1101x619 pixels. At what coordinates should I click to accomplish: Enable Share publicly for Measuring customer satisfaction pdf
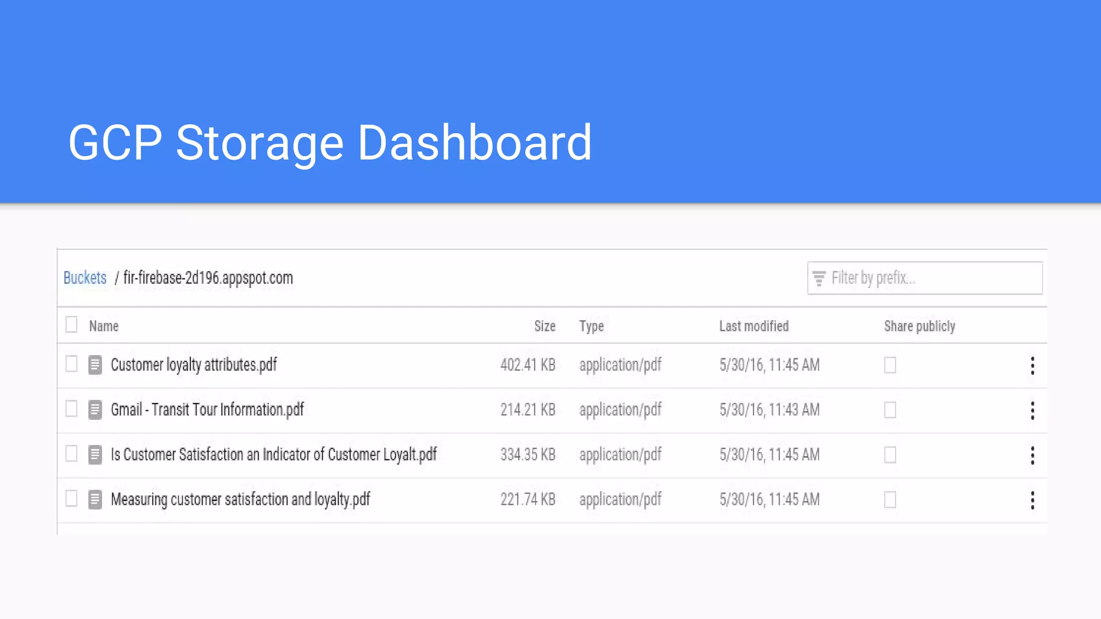[x=890, y=500]
